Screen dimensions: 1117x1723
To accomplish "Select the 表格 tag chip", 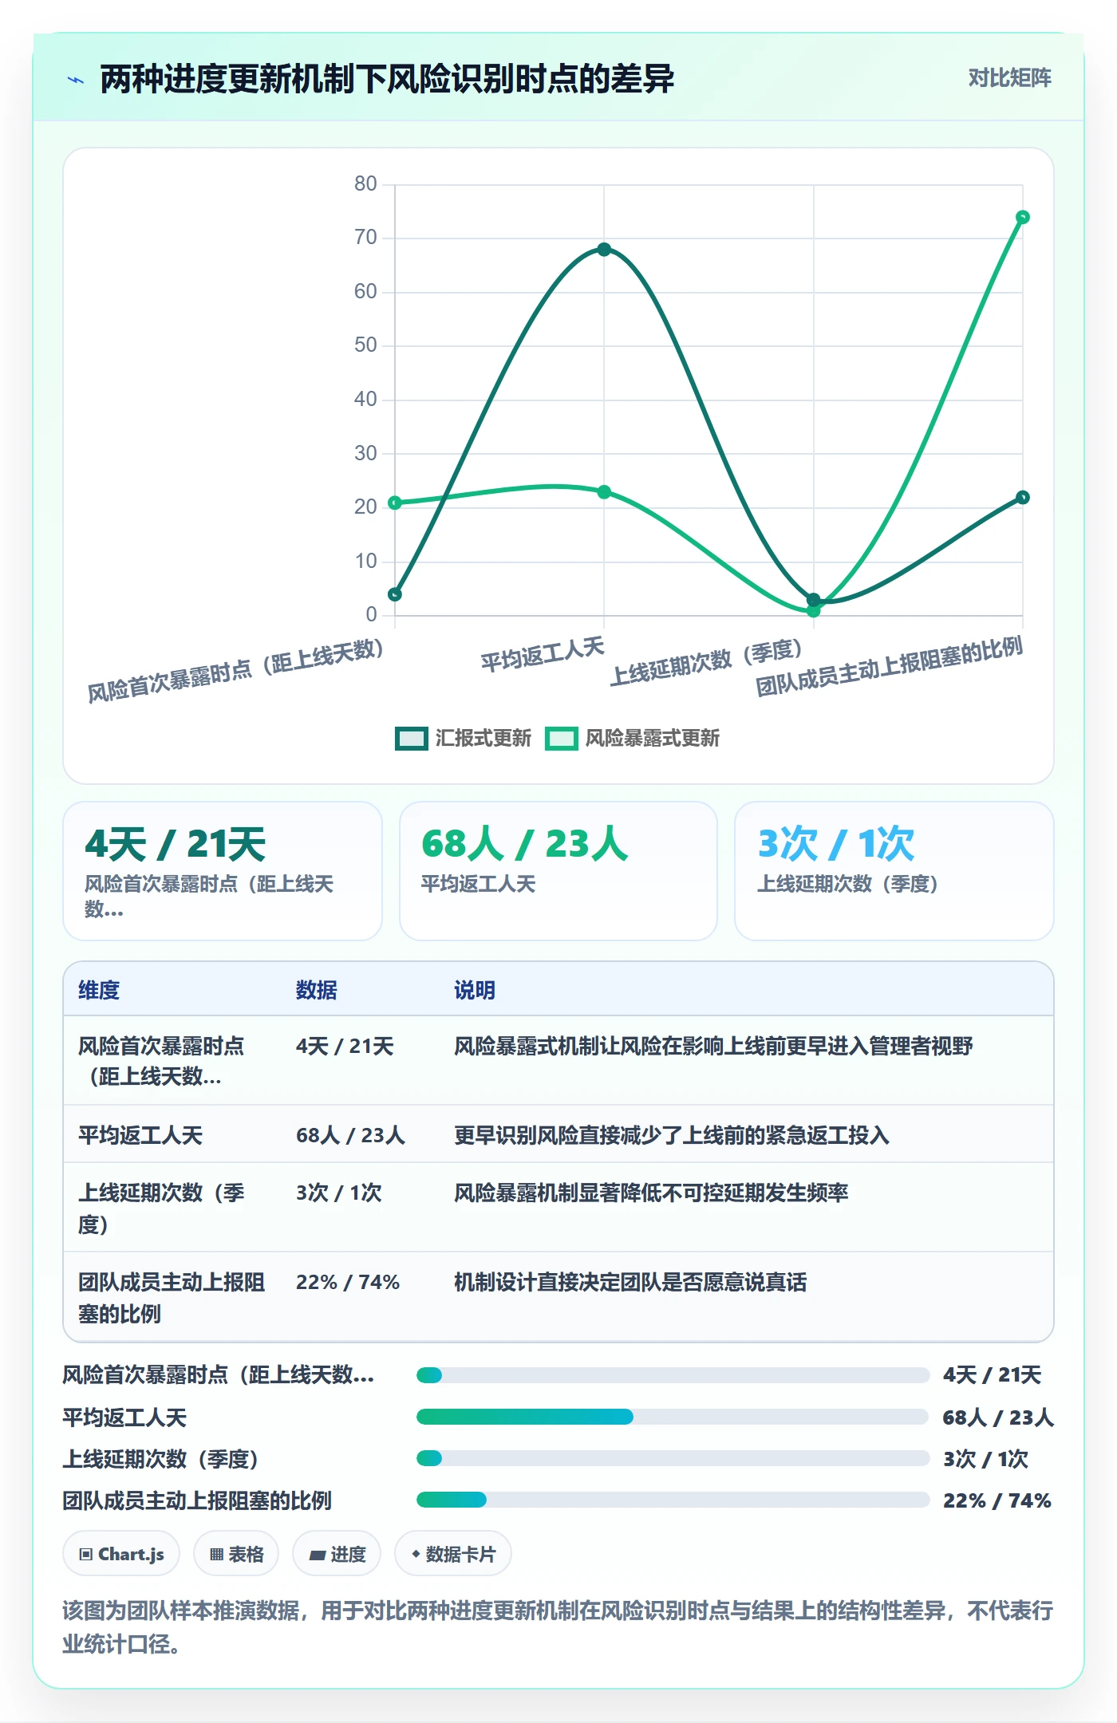I will [x=236, y=1554].
